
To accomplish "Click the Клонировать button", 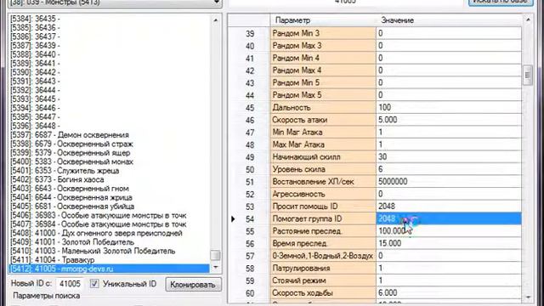I will click(193, 285).
